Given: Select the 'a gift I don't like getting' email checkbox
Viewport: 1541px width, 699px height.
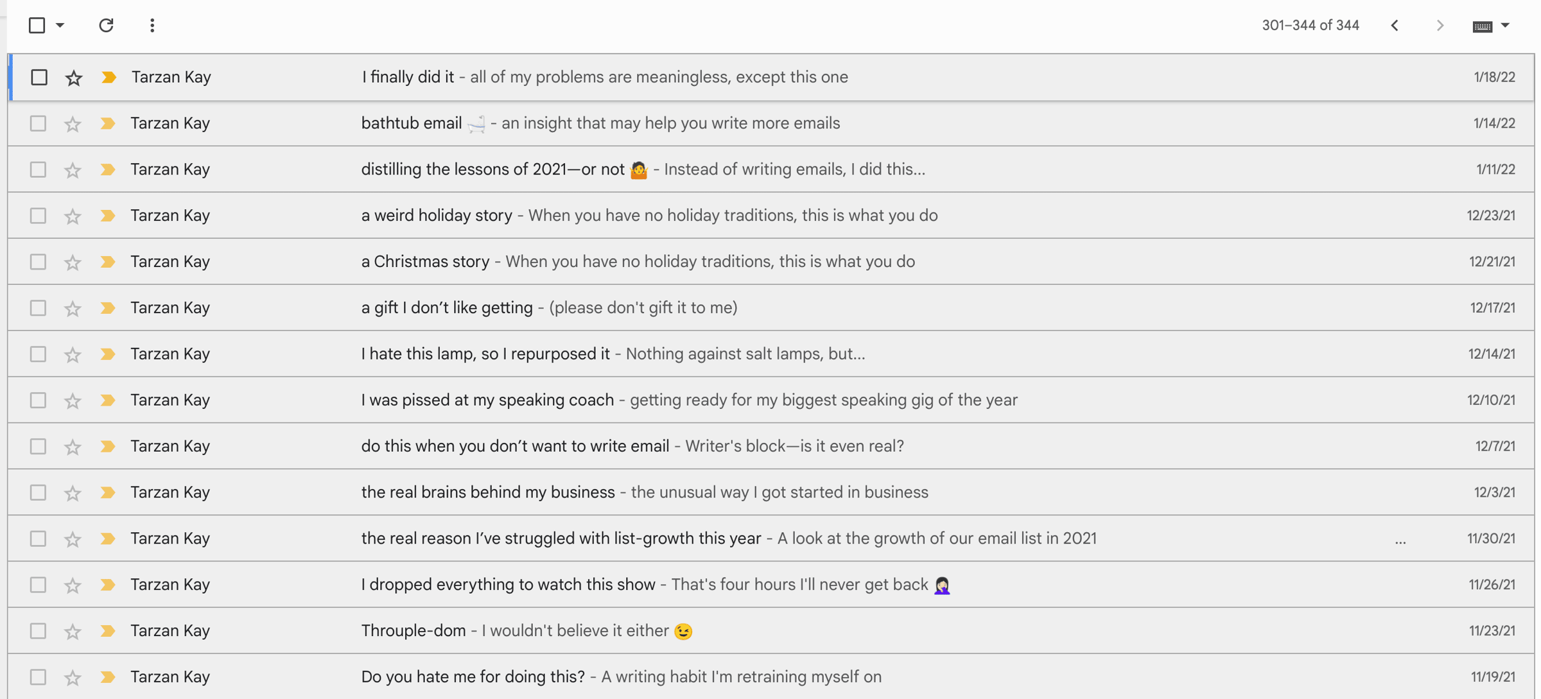Looking at the screenshot, I should click(38, 308).
